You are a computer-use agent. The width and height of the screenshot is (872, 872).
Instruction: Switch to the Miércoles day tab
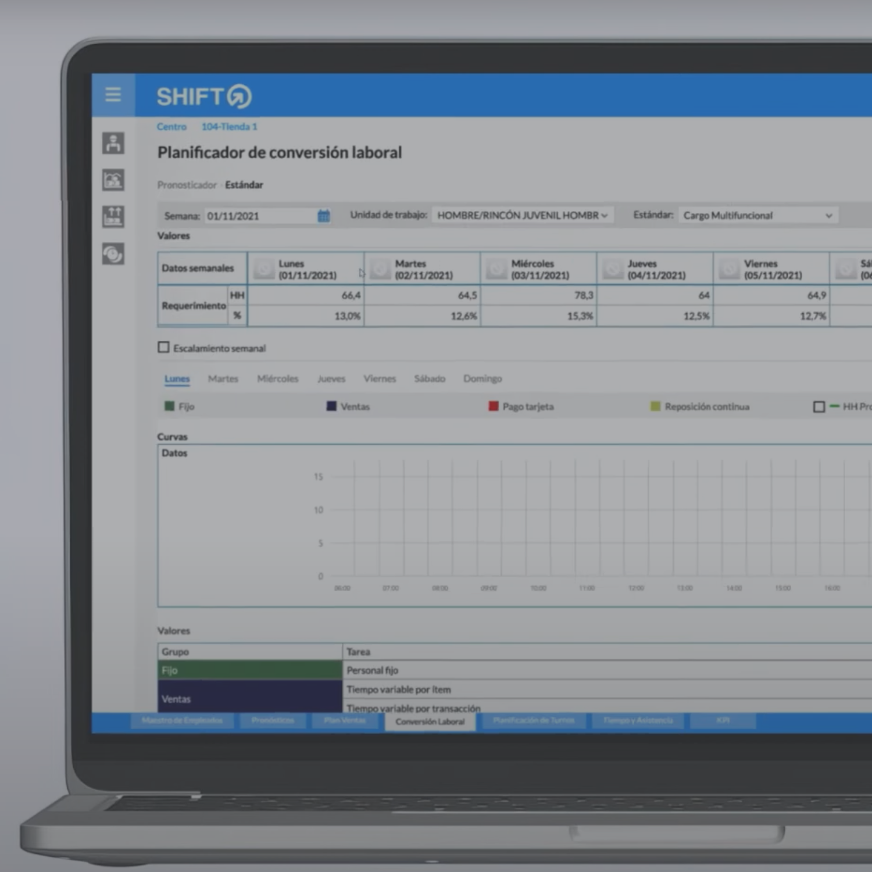[277, 378]
